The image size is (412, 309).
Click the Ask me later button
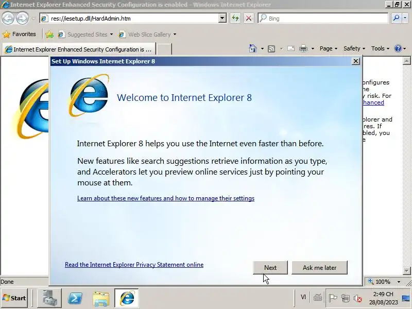319,267
